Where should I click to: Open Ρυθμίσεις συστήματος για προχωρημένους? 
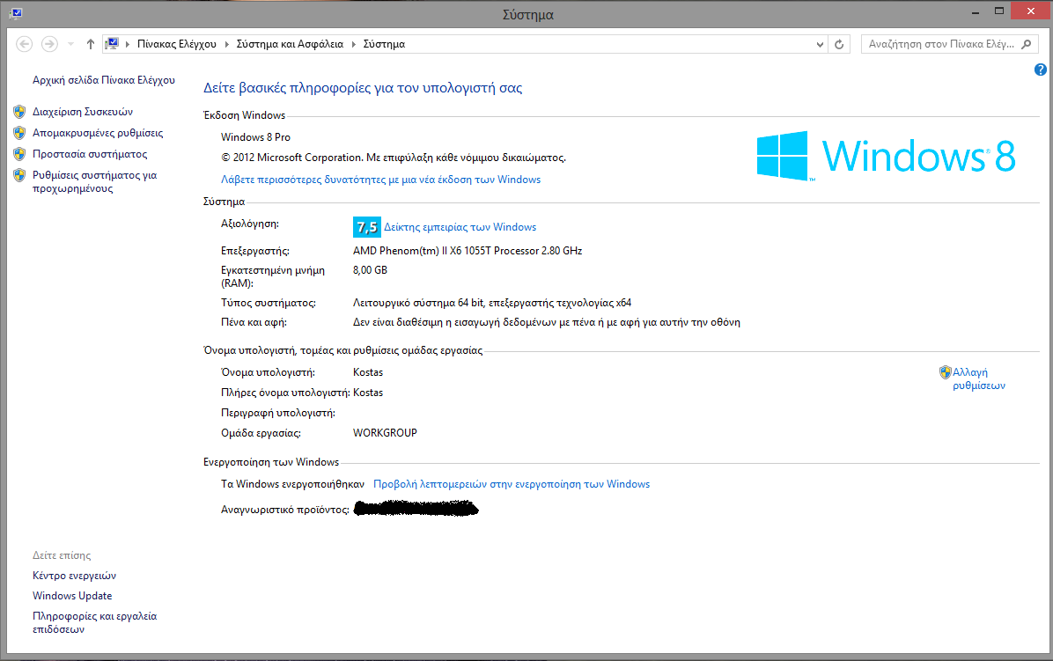pyautogui.click(x=94, y=182)
